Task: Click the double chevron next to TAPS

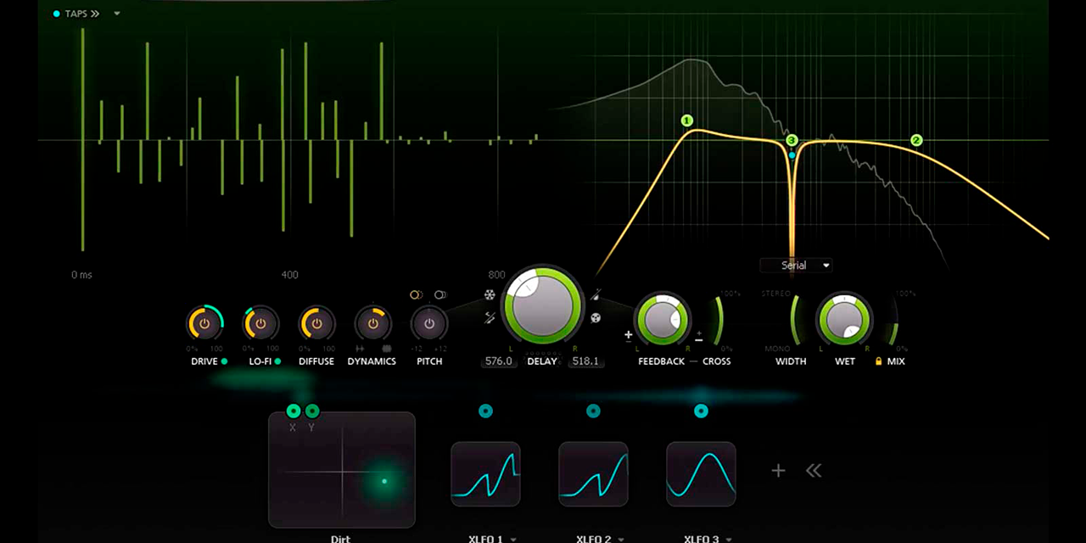Action: pyautogui.click(x=95, y=14)
